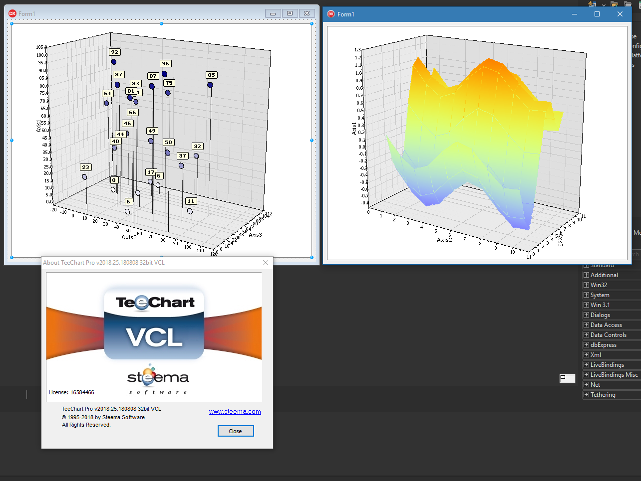Click the designer Form1 close button
The image size is (641, 481).
click(x=307, y=13)
